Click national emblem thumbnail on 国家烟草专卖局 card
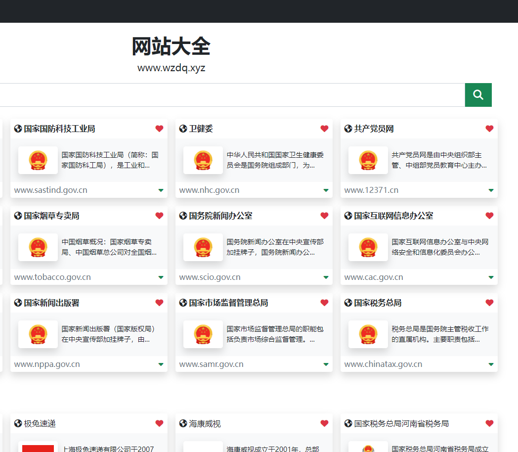Image resolution: width=518 pixels, height=452 pixels. click(38, 247)
